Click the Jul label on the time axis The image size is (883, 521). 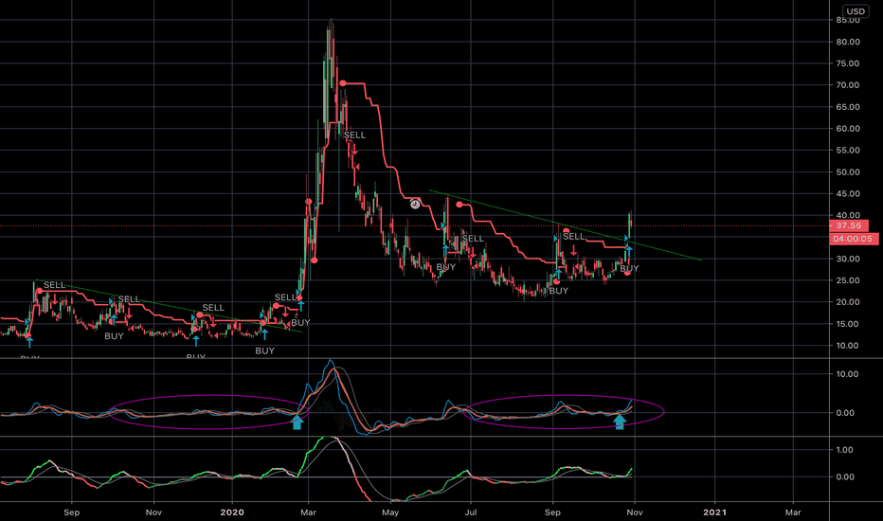click(471, 512)
